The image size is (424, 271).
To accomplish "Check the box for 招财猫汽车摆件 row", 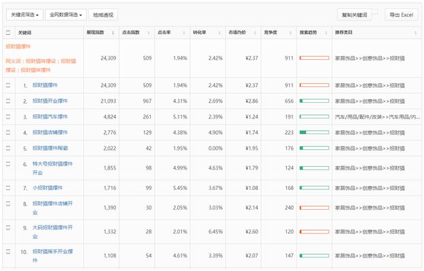I will click(8, 116).
